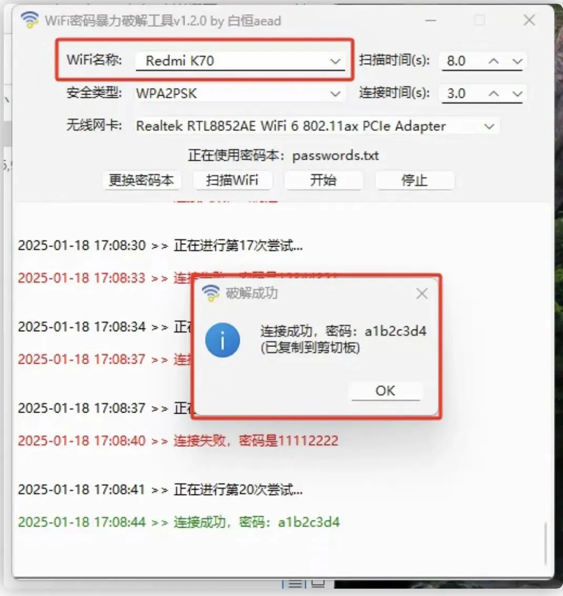Click the WiFi icon in the title bar
563x596 pixels.
point(29,20)
